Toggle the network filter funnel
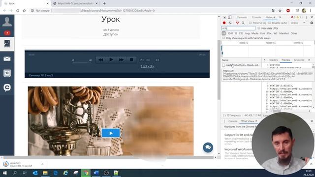The width and height of the screenshot is (315, 177). 237,23
